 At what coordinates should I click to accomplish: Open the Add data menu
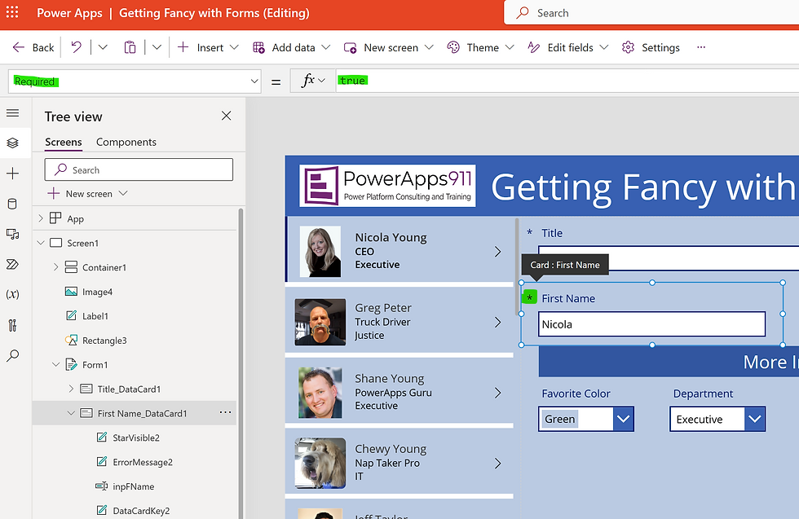pyautogui.click(x=292, y=47)
